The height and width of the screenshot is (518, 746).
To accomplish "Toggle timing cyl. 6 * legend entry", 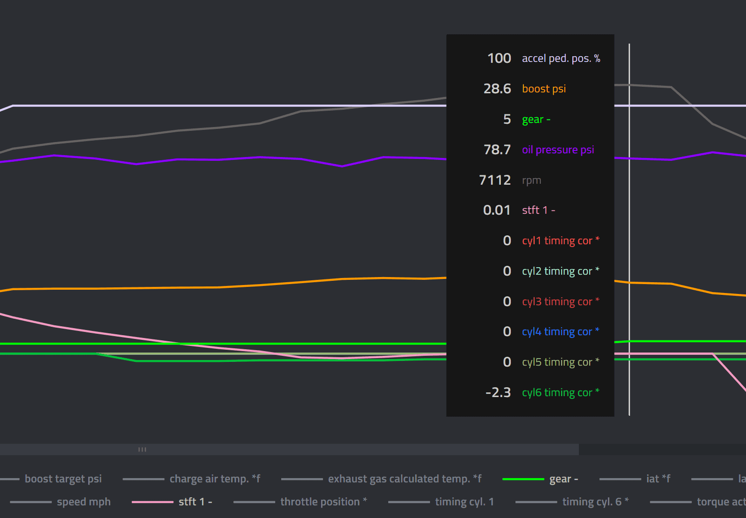I will click(x=572, y=502).
